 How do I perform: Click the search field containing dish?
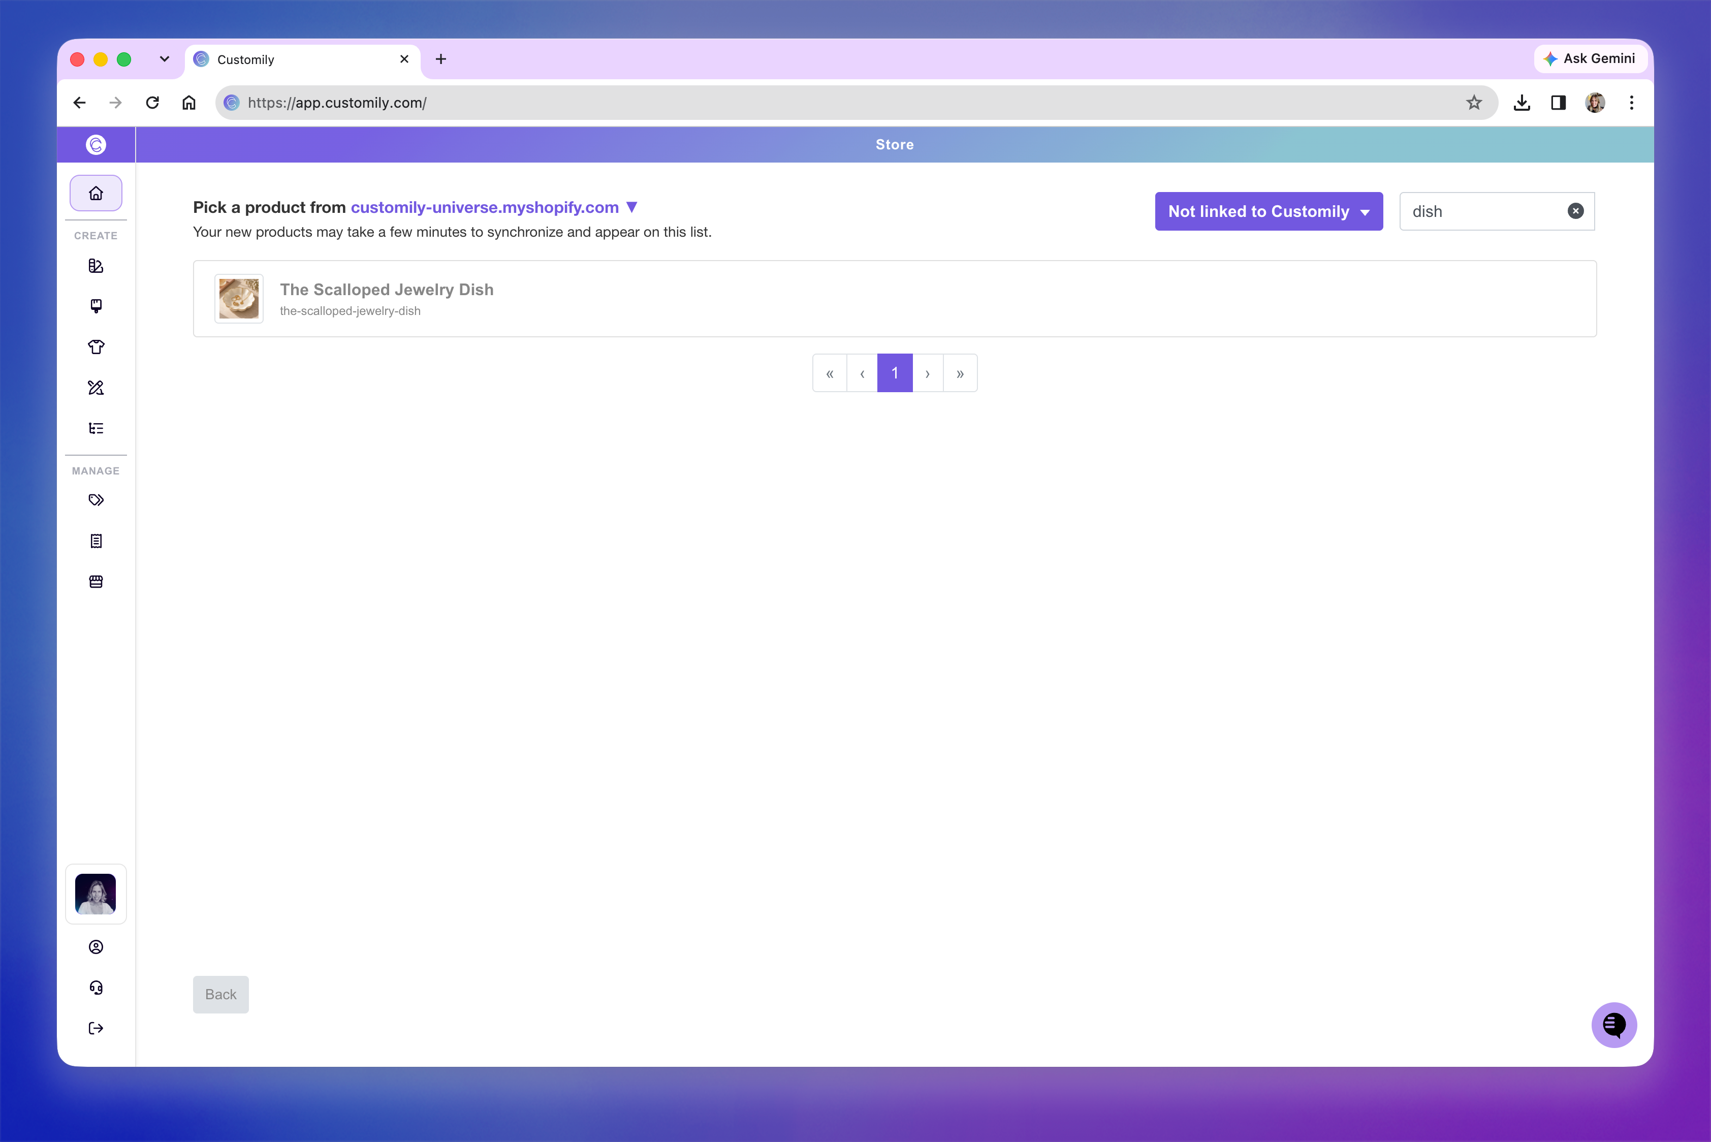pyautogui.click(x=1497, y=211)
